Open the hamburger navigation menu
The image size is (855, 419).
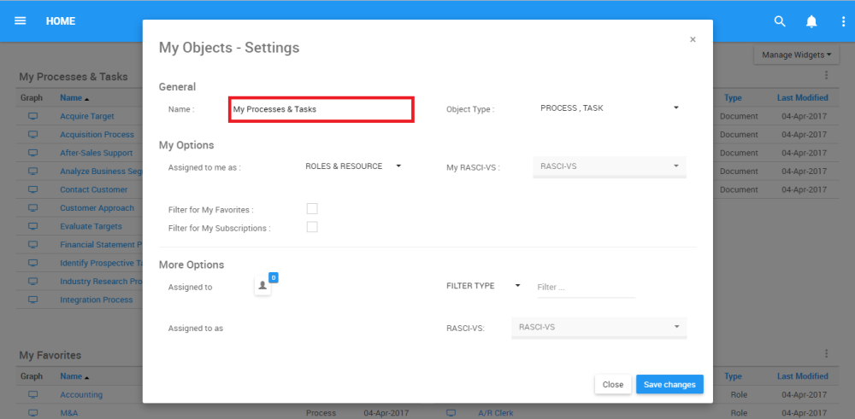pos(21,20)
